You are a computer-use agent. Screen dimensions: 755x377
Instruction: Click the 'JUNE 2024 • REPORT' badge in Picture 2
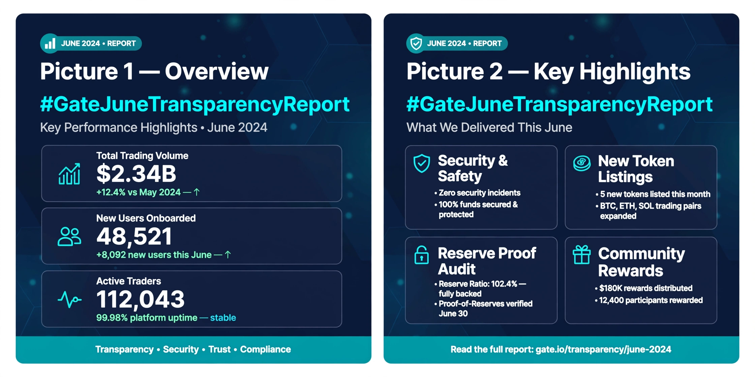point(457,43)
